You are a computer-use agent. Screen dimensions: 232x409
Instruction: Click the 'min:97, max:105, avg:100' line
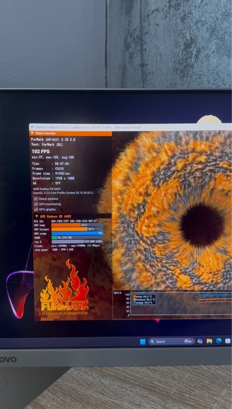[x=53, y=157]
